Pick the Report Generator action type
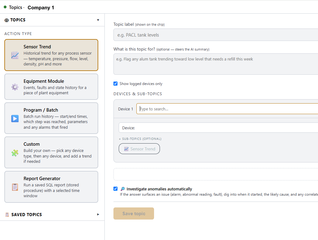Image resolution: width=318 pixels, height=240 pixels. click(51, 187)
